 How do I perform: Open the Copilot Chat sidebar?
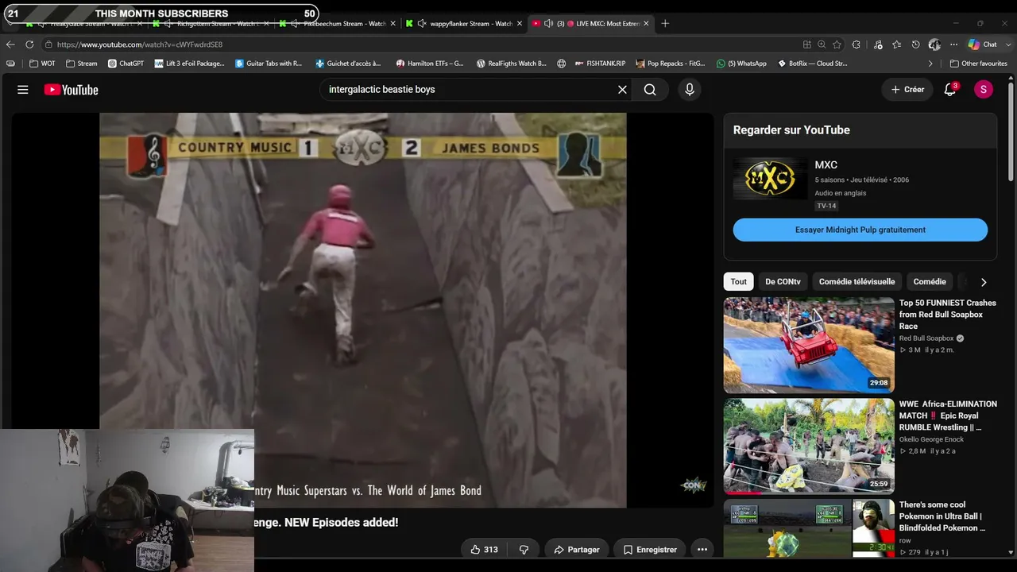[984, 44]
